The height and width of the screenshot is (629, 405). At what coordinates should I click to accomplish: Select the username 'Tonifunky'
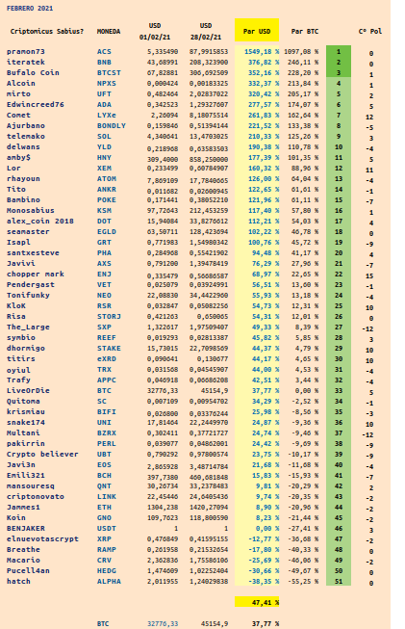28,295
